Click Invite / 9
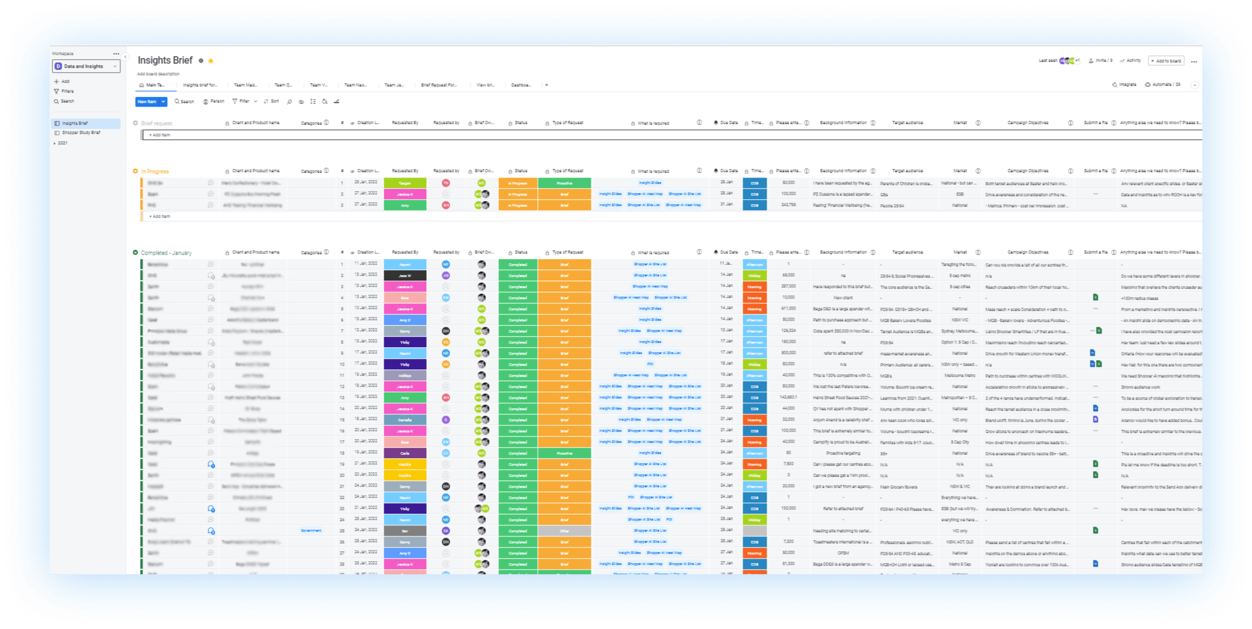Screen dimensions: 1252x629 [1101, 60]
